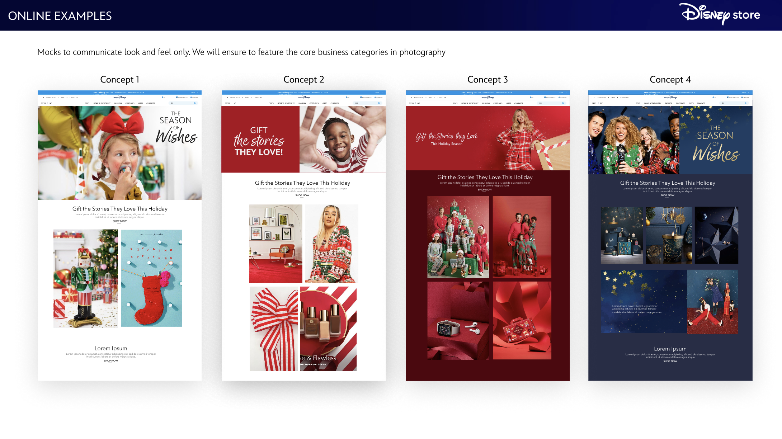Click the search magnifier in Concept 3
Viewport: 782px width, 439px height.
(x=563, y=103)
